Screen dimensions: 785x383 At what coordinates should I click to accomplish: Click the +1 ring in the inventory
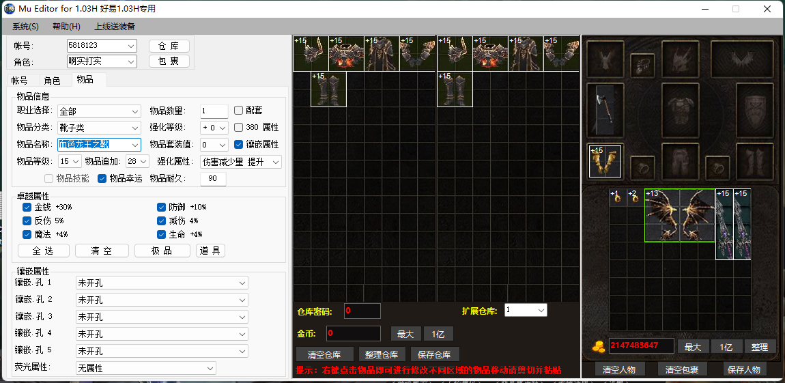[x=618, y=197]
